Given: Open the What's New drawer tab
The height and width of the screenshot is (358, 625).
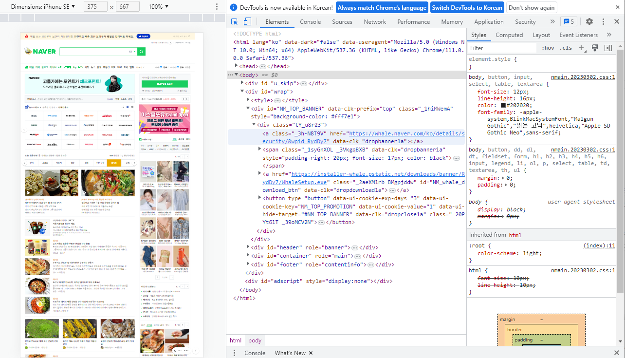Looking at the screenshot, I should 290,353.
